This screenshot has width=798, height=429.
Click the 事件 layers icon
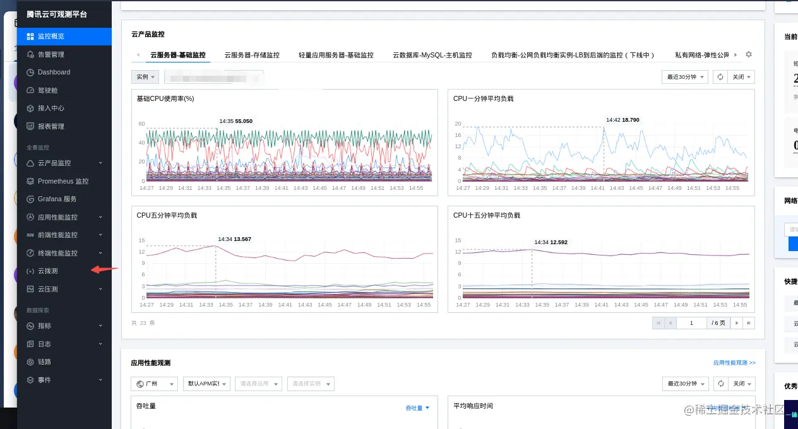[x=30, y=380]
